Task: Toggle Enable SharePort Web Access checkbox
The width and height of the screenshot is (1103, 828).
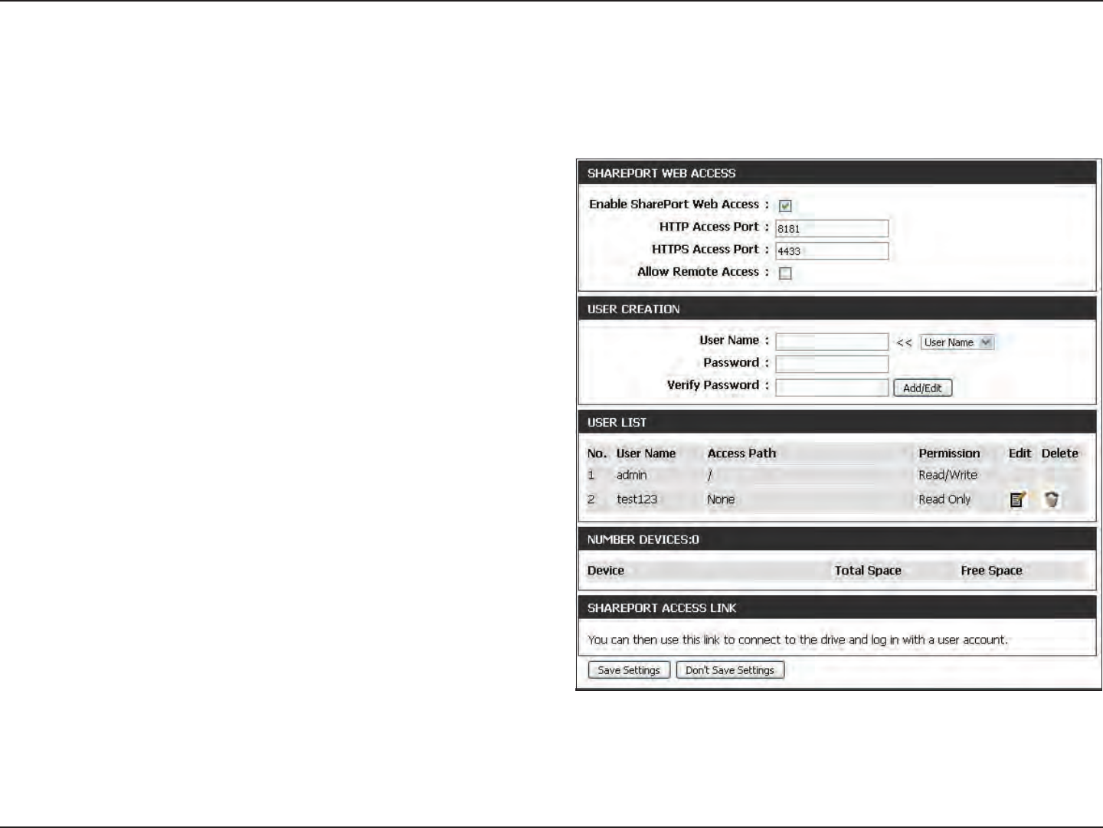Action: point(785,205)
